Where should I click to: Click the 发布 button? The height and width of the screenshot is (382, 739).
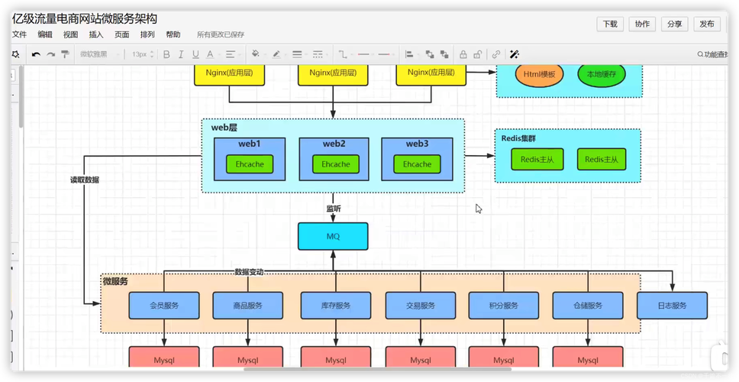point(706,24)
